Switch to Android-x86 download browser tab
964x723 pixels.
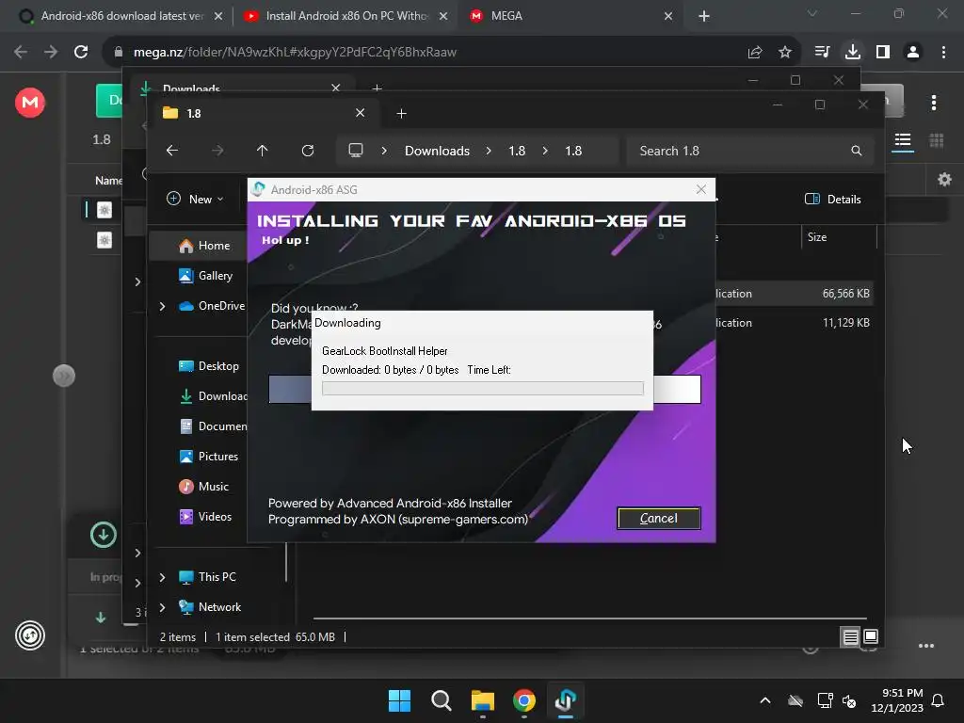[x=120, y=16]
